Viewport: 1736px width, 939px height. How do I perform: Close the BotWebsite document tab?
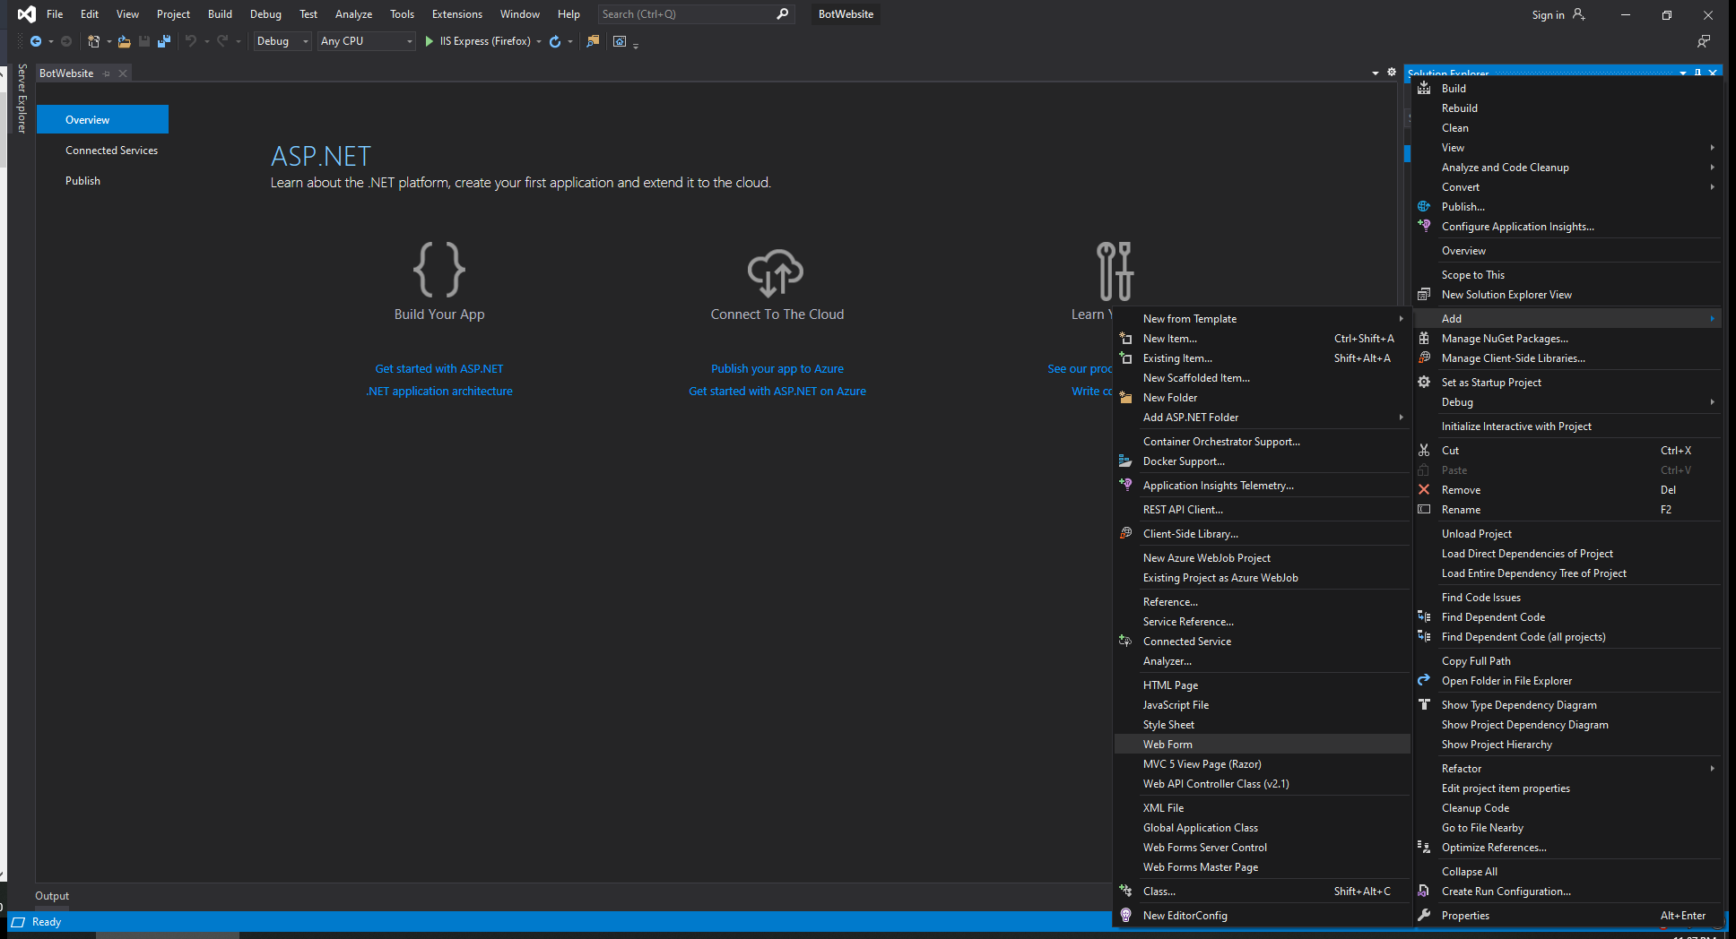pyautogui.click(x=123, y=73)
